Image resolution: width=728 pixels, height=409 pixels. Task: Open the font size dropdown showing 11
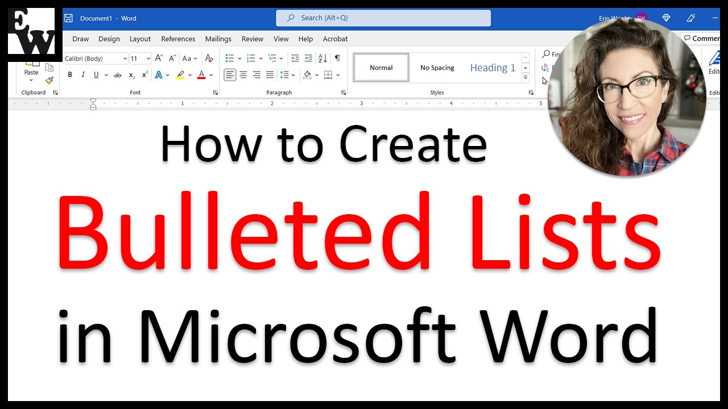tap(148, 59)
